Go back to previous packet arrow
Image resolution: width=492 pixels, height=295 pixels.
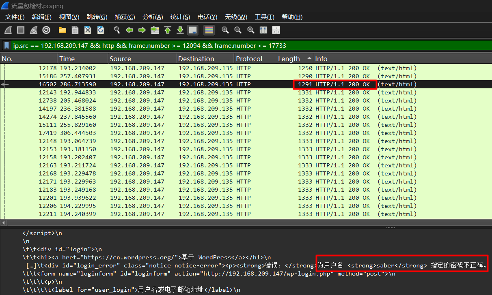coord(129,30)
